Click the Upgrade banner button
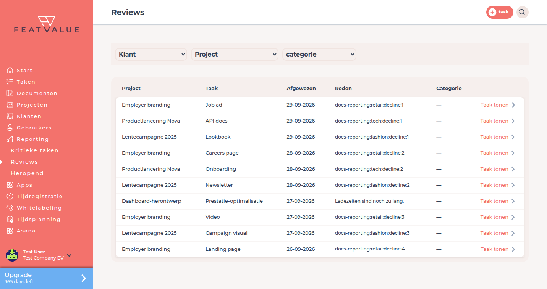The image size is (547, 289). tap(46, 278)
